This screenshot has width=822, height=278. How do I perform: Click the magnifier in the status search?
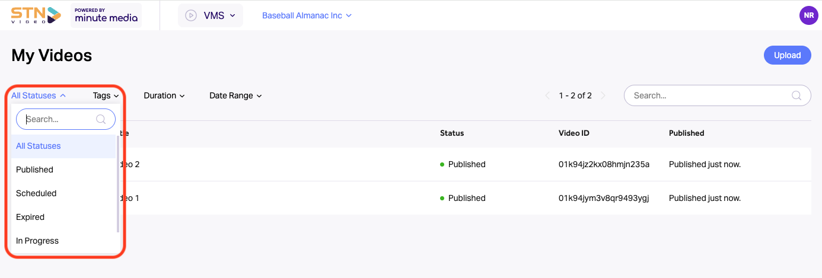pos(101,119)
